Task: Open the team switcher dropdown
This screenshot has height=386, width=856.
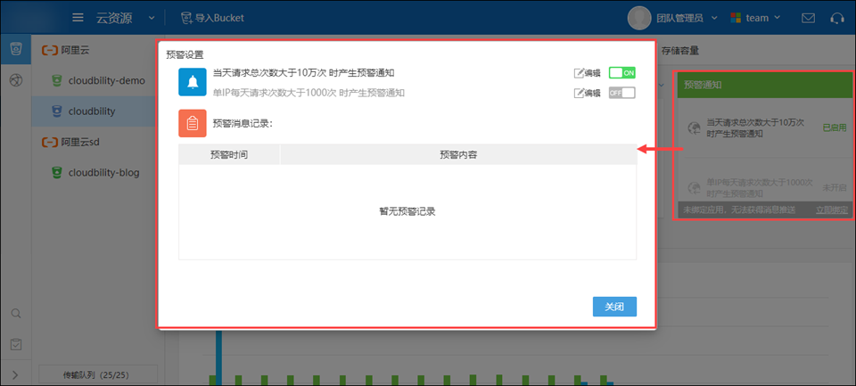Action: [755, 18]
